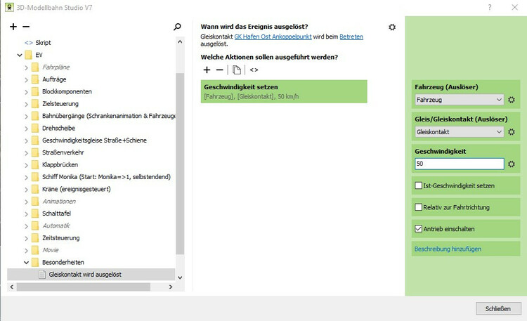Viewport: 527px width, 321px height.
Task: Select the Movie folder
Action: point(51,250)
